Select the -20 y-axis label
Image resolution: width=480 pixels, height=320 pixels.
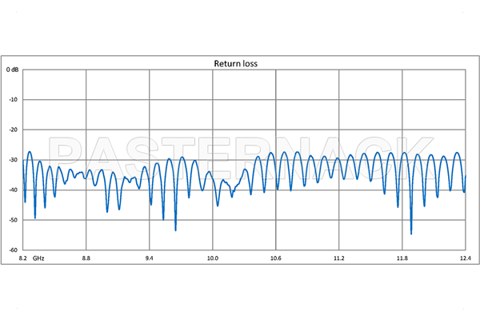click(x=14, y=130)
